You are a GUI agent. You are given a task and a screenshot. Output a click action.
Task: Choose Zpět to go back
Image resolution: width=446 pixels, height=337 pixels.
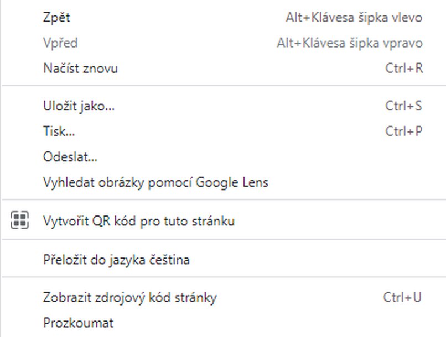56,18
